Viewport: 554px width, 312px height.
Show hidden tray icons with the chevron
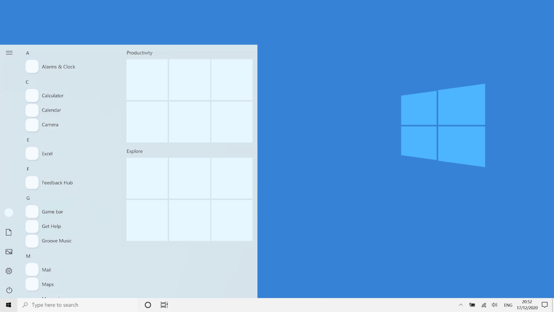[x=461, y=305]
